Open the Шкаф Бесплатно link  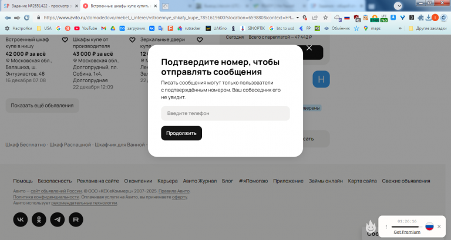[26, 144]
